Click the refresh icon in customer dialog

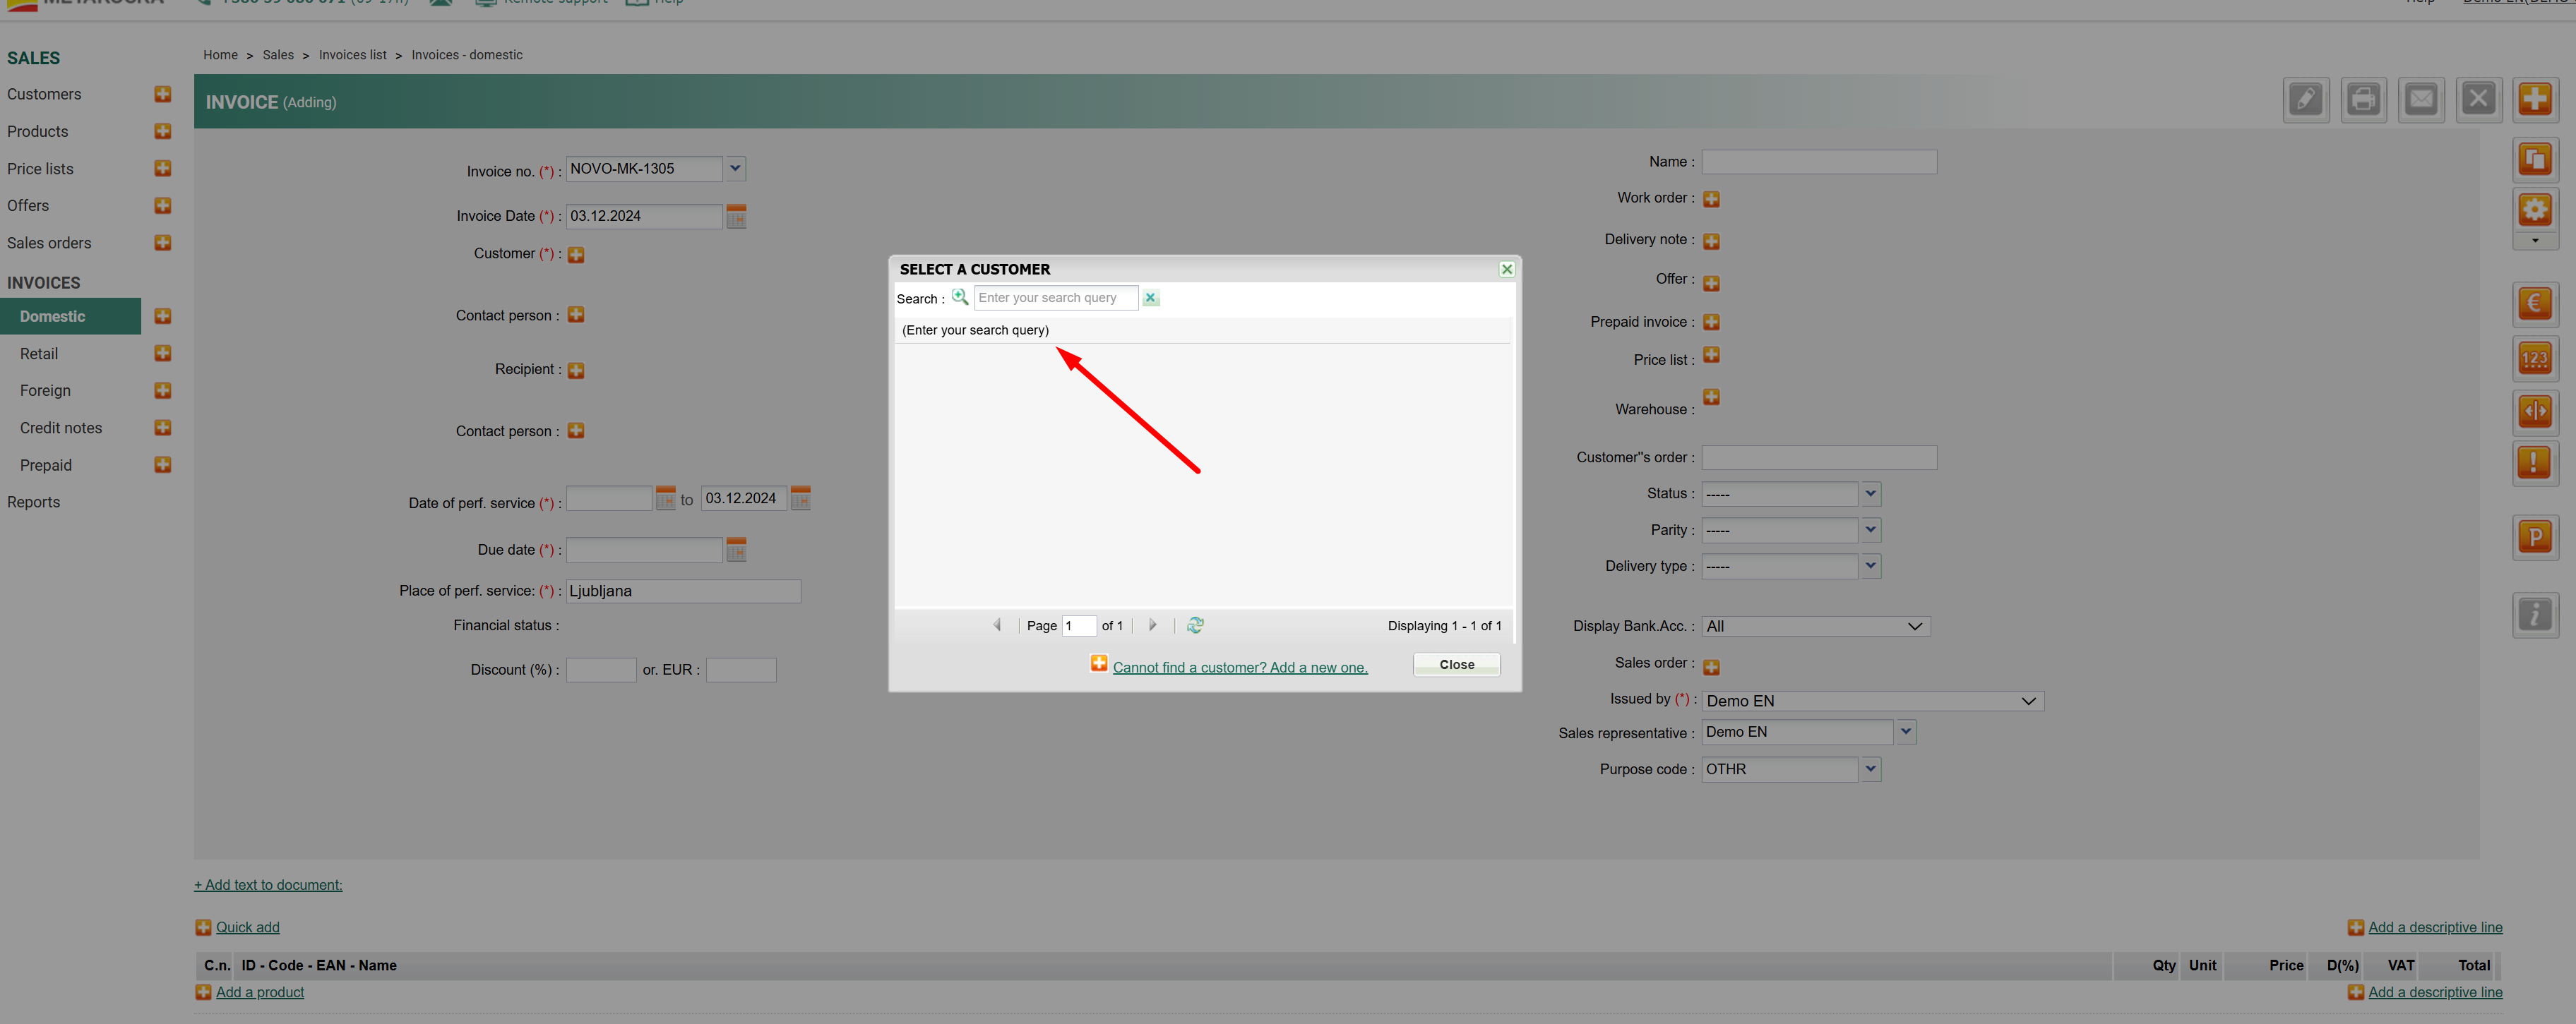coord(1195,625)
